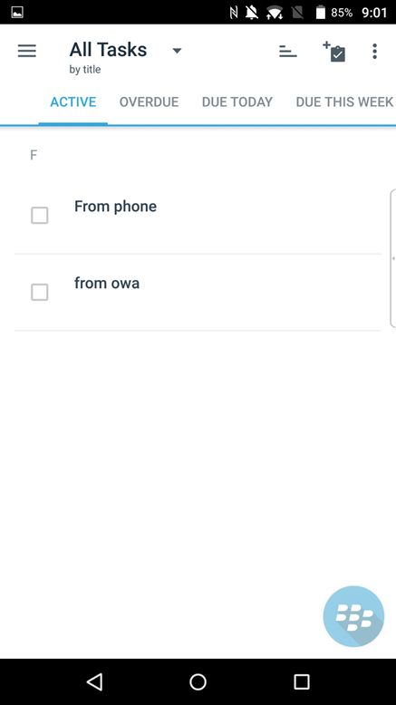
Task: Tap the Android back navigation button
Action: pos(94,681)
